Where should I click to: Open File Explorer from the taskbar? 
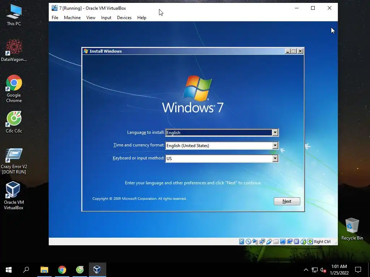[x=44, y=269]
